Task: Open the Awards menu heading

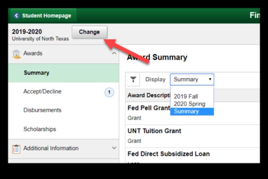Action: tap(33, 53)
